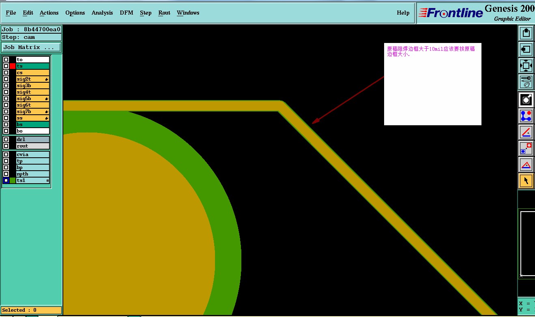Click the Job : 8b44700ea0 field
The height and width of the screenshot is (317, 535).
(31, 29)
